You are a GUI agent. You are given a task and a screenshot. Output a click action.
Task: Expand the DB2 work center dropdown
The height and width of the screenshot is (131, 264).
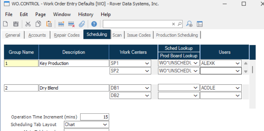(x=147, y=96)
